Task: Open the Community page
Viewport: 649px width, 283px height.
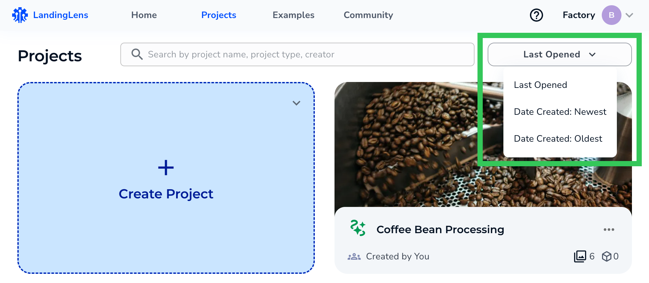Action: pyautogui.click(x=368, y=15)
